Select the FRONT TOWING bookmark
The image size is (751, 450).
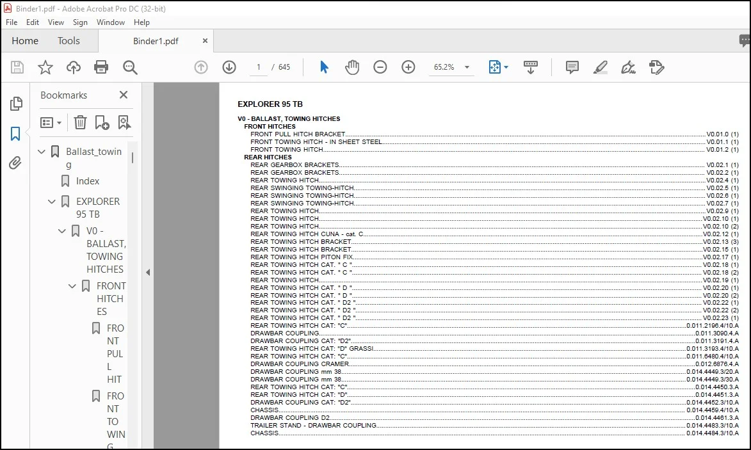(x=116, y=421)
